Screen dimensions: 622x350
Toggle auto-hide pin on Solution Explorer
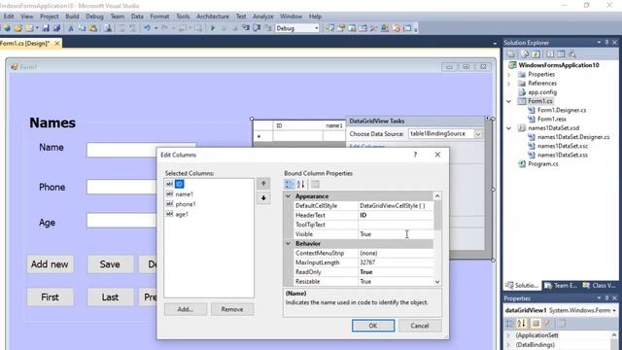606,43
